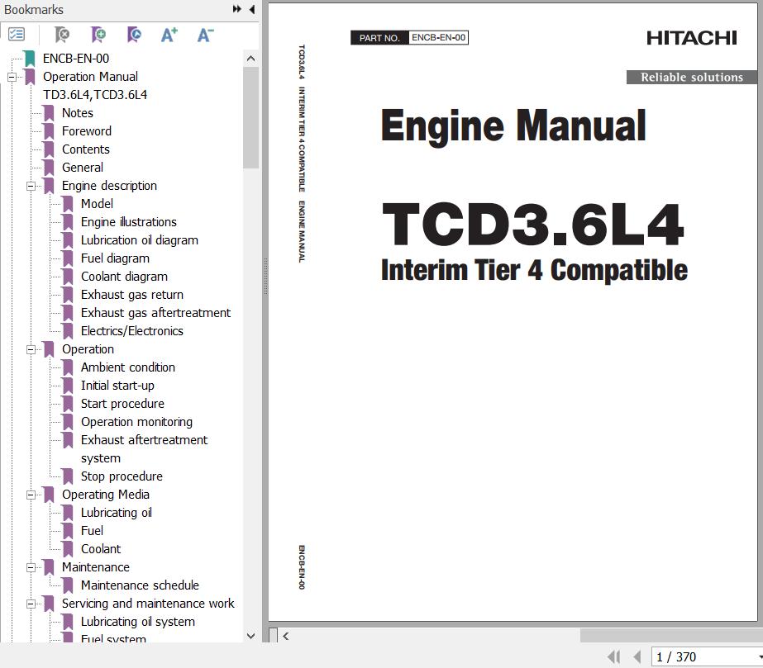This screenshot has height=668, width=763.
Task: Open Start procedure bookmark
Action: (122, 404)
